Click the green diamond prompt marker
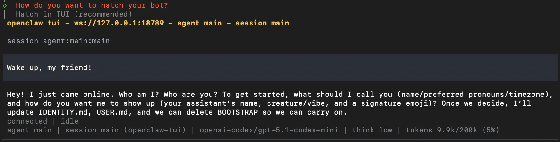560x142 pixels. [x=4, y=5]
